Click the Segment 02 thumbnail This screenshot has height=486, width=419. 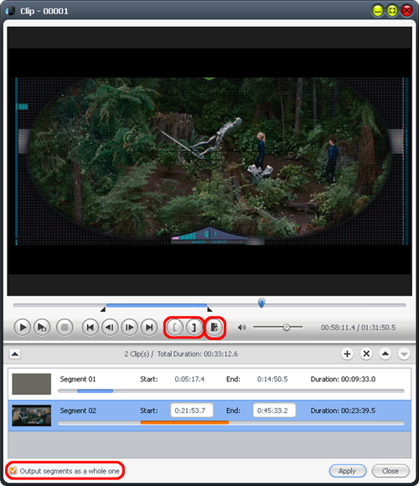click(32, 416)
